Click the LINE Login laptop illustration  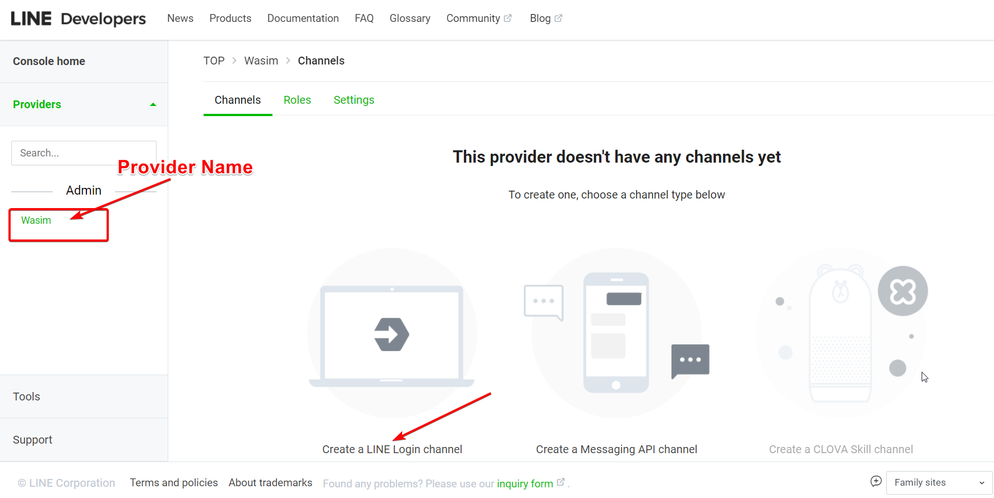click(392, 333)
